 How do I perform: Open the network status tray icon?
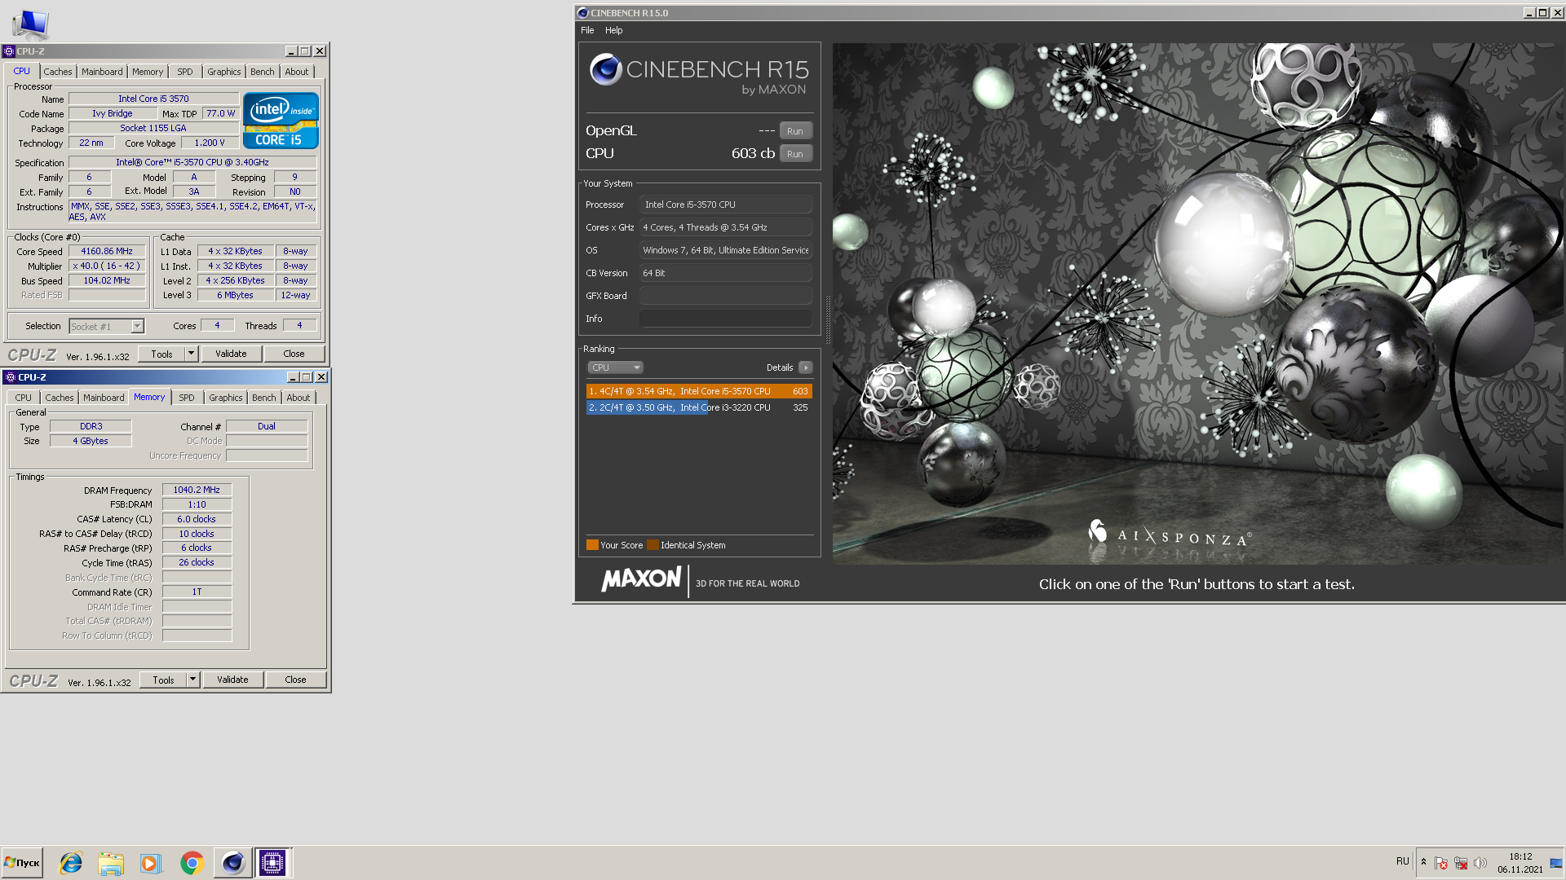[1461, 863]
